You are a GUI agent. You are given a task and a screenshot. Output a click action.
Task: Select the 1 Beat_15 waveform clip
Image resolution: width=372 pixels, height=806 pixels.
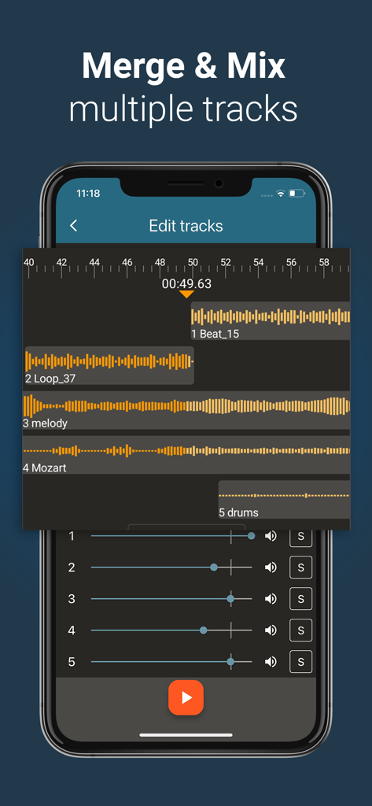coord(271,321)
